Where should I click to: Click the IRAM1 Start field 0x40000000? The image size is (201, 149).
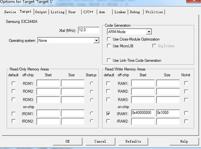pyautogui.click(x=143, y=113)
